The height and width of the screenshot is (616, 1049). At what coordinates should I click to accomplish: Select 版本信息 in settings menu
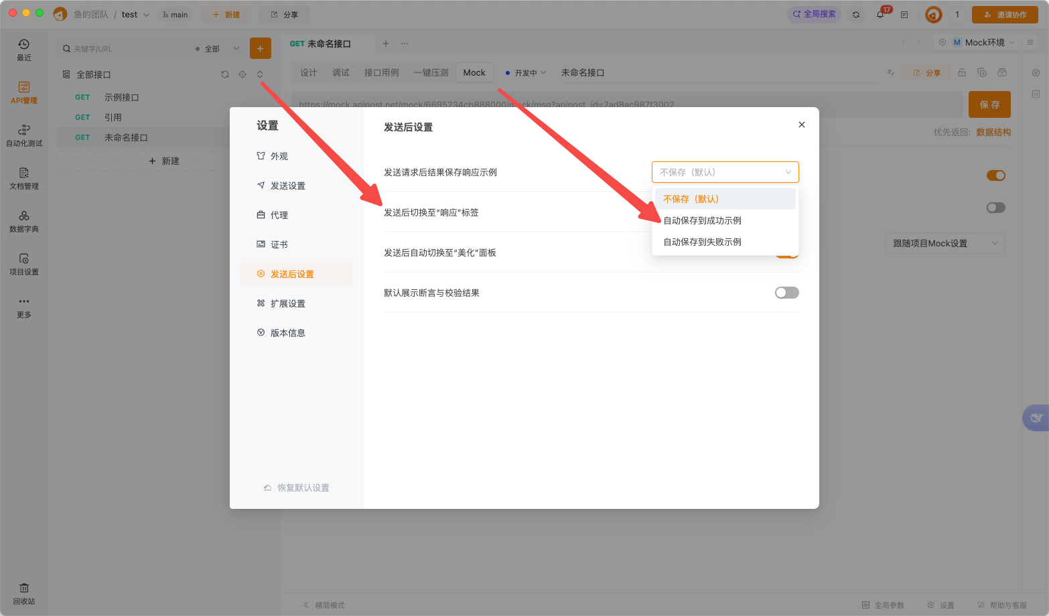pyautogui.click(x=296, y=333)
